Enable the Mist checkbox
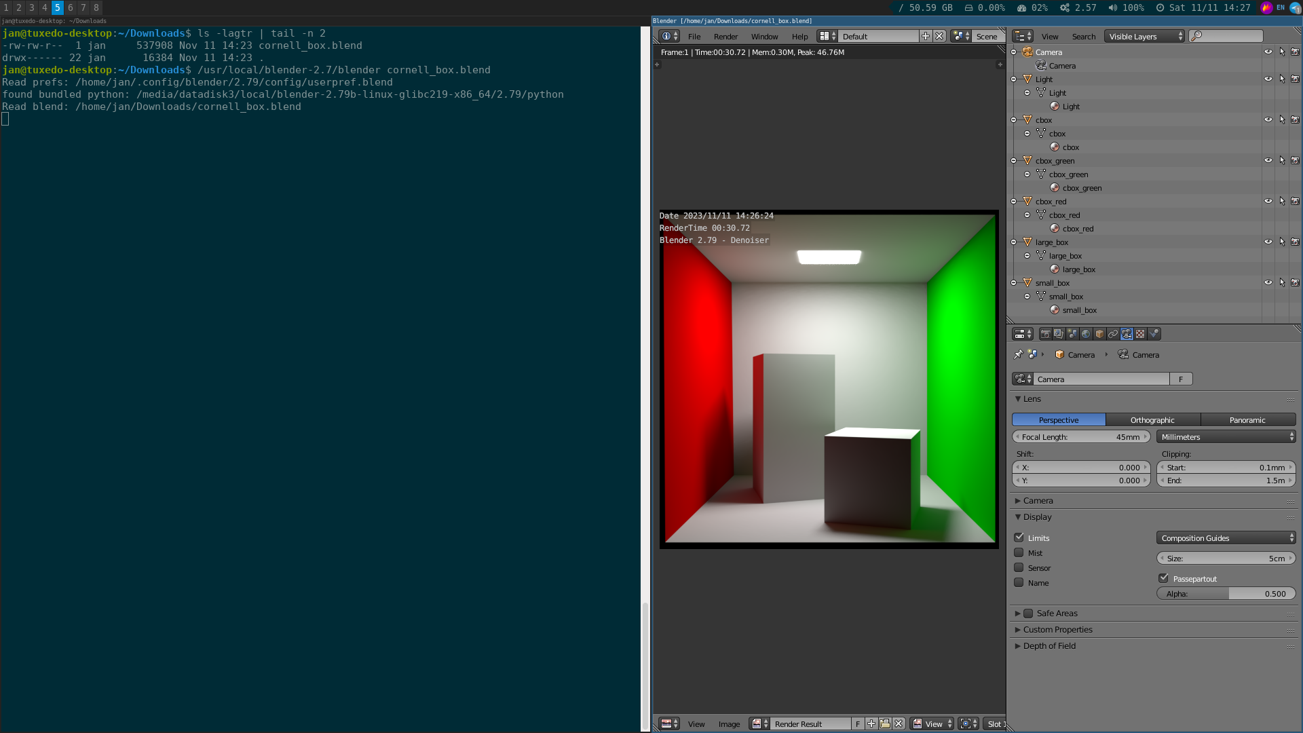1303x733 pixels. pos(1019,552)
